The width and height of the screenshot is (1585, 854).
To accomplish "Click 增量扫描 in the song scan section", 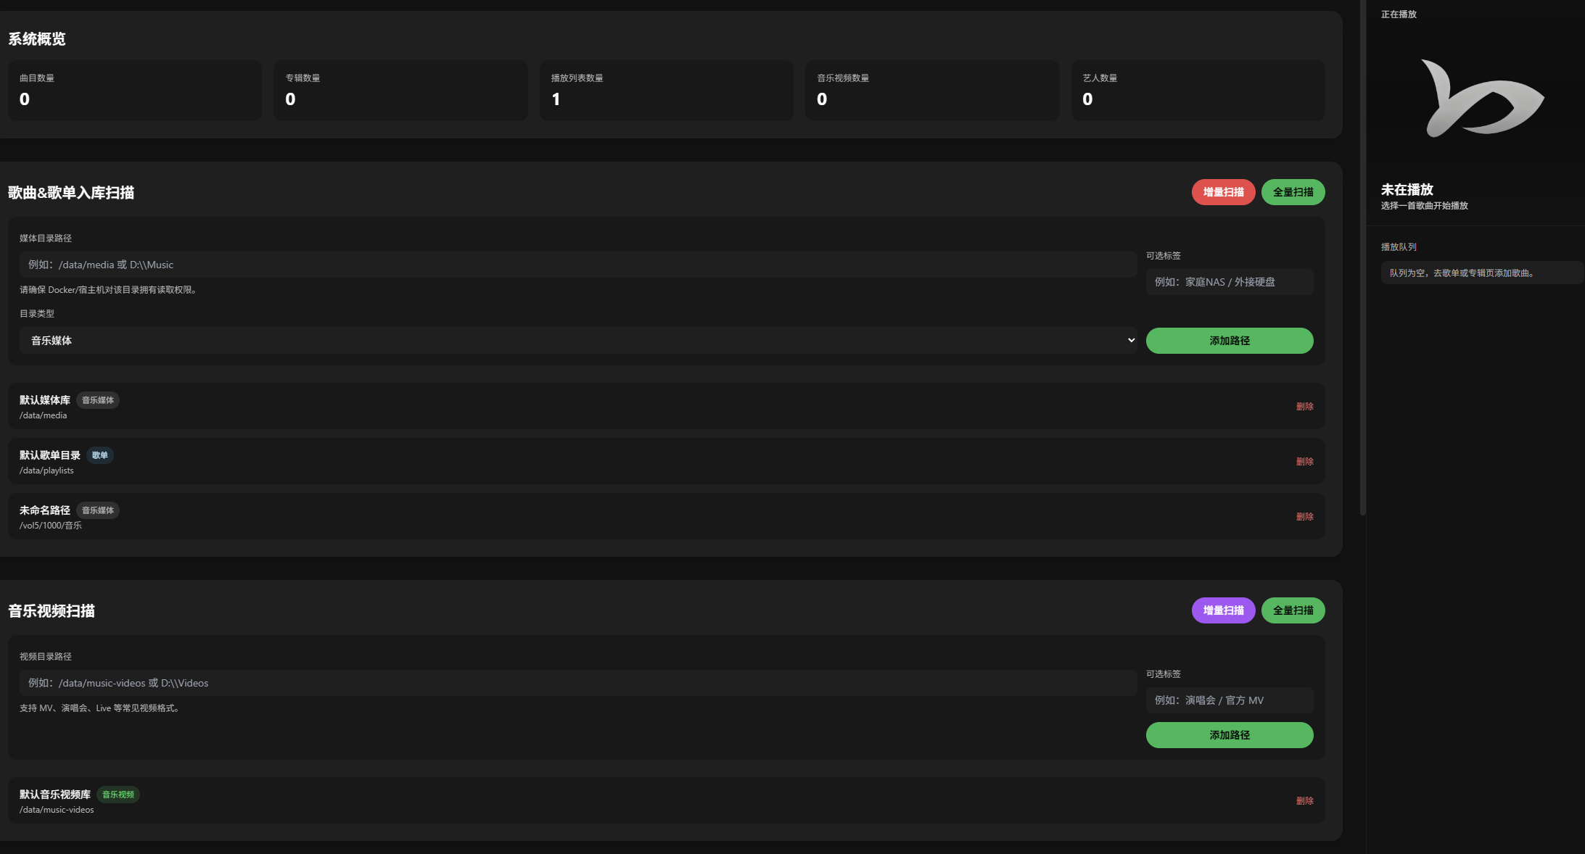I will 1223,192.
